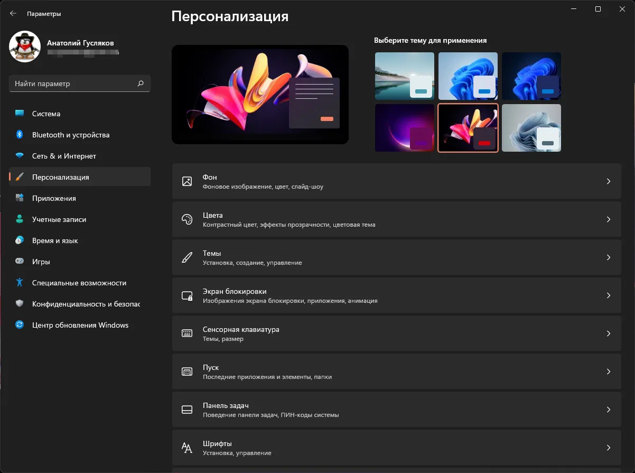Click the large theme preview image
The image size is (635, 473).
click(x=260, y=95)
